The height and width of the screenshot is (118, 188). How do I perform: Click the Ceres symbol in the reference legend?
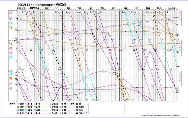tap(77, 110)
